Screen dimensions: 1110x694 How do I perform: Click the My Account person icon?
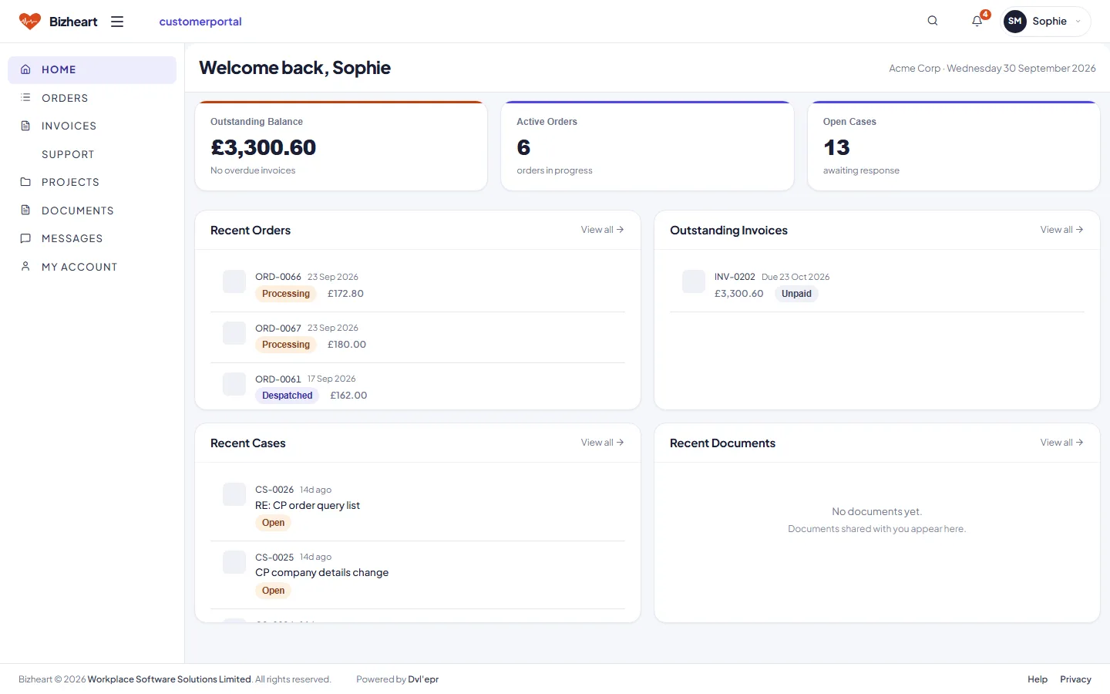coord(25,267)
